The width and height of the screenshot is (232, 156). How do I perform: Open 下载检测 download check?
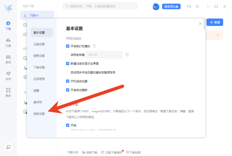(x=133, y=152)
